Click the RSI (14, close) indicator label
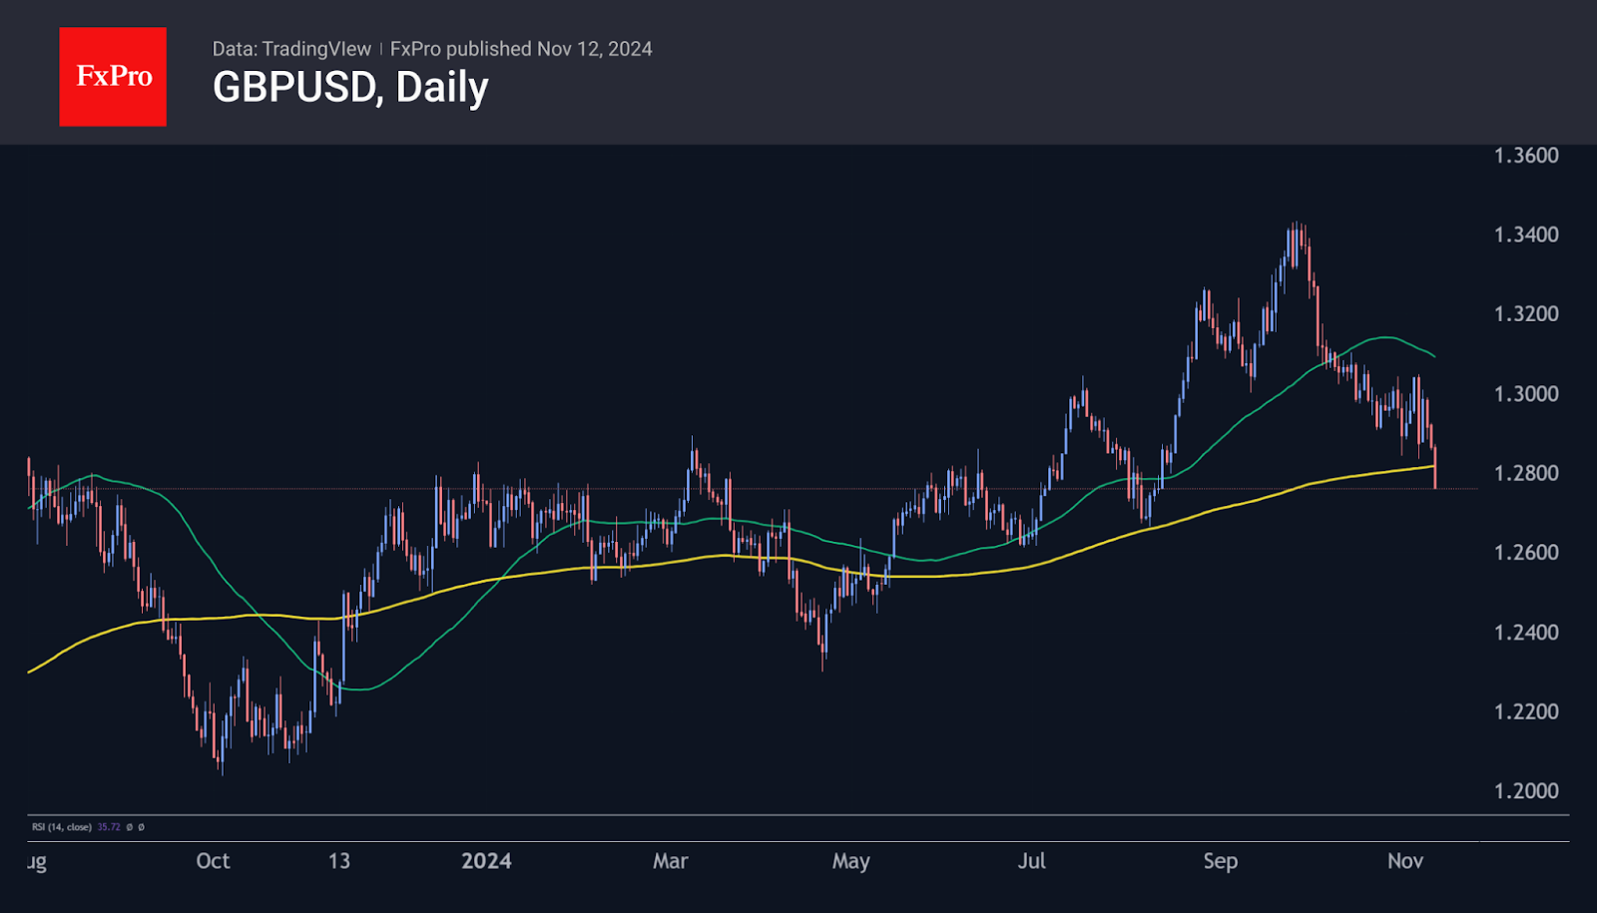 click(62, 827)
